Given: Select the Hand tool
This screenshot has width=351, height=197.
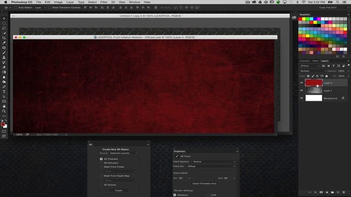Looking at the screenshot, I should click(x=4, y=106).
